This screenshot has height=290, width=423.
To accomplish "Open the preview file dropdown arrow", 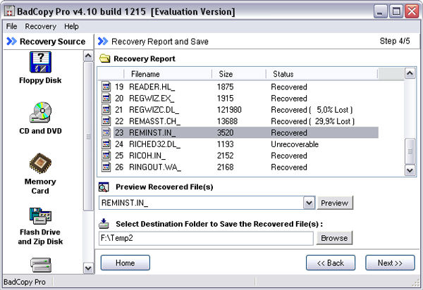I will (x=309, y=203).
